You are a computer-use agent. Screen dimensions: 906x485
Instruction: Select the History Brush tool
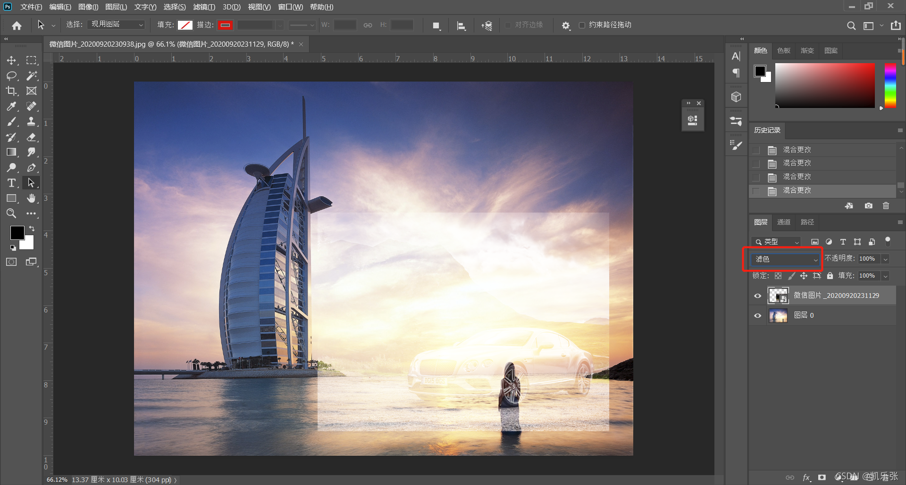11,137
